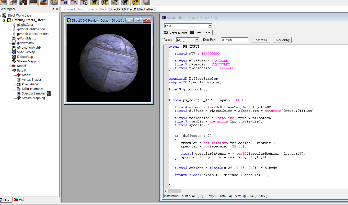Select the Pixel Shader tab
Viewport: 348px width, 205px height.
point(201,32)
